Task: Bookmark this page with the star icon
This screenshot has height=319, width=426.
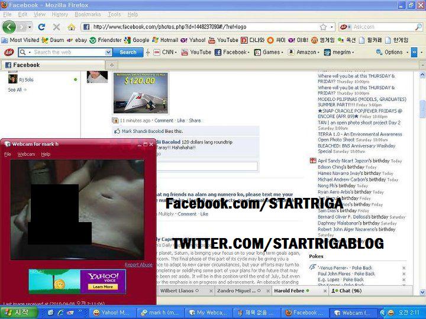Action: [x=323, y=27]
